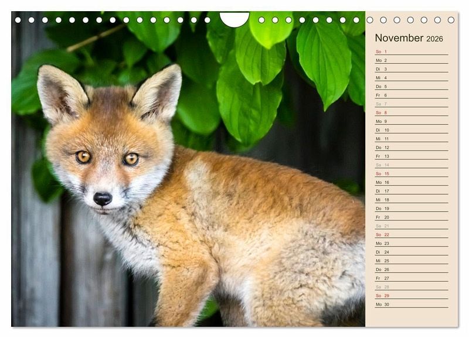469x338 pixels.
Task: Click the Wednesday 25 date line
Action: [x=411, y=261]
